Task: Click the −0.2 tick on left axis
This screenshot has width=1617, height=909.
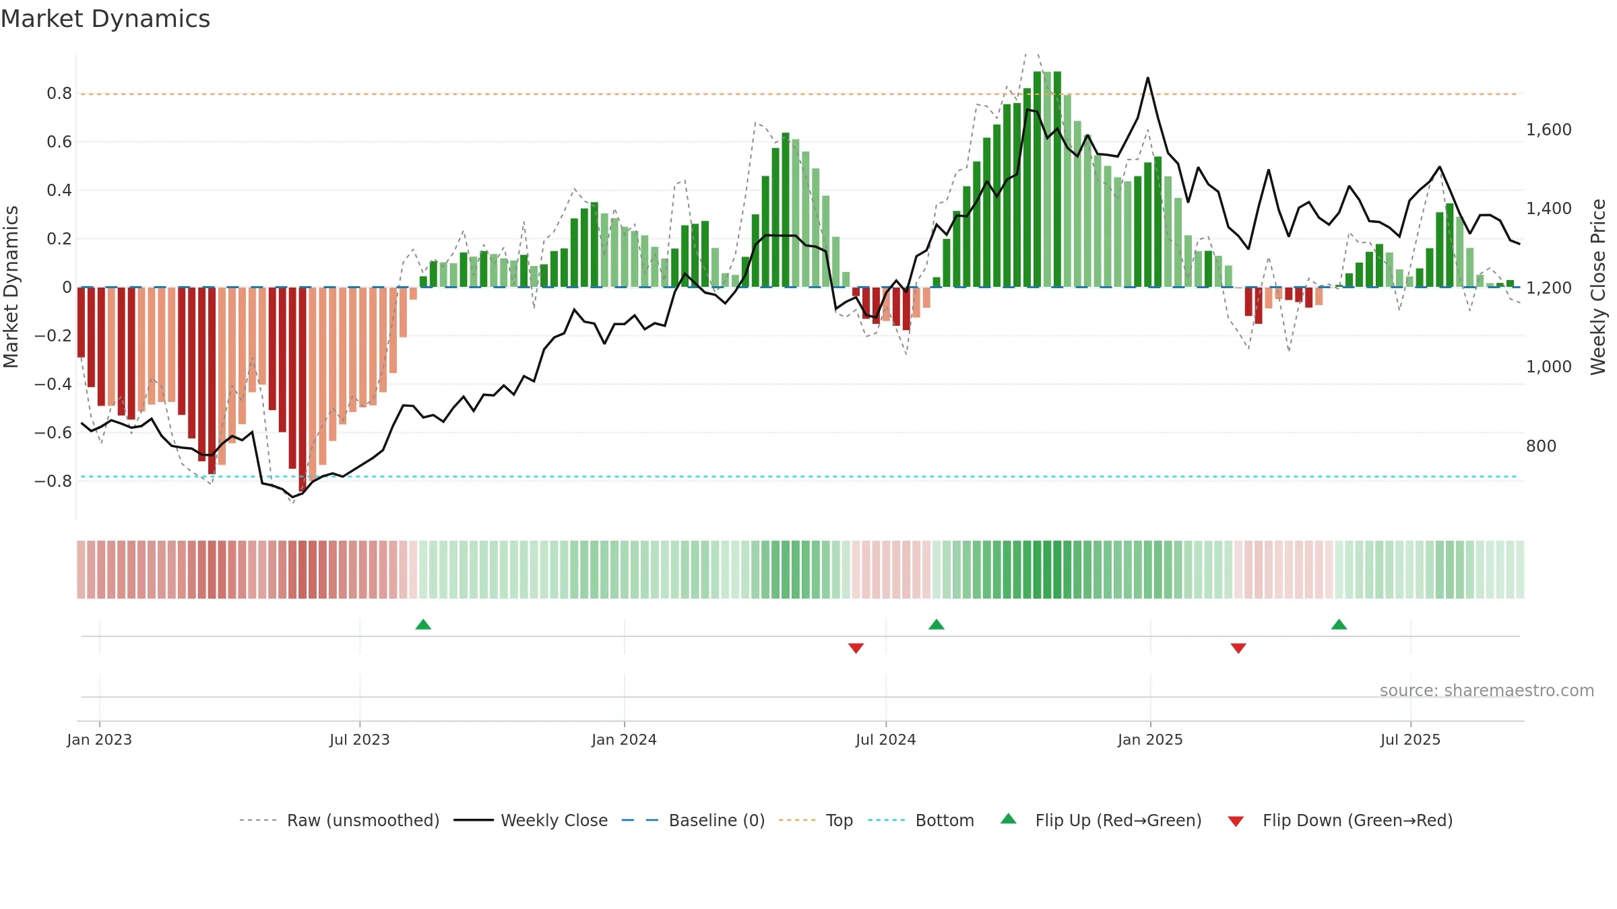Action: pos(53,336)
